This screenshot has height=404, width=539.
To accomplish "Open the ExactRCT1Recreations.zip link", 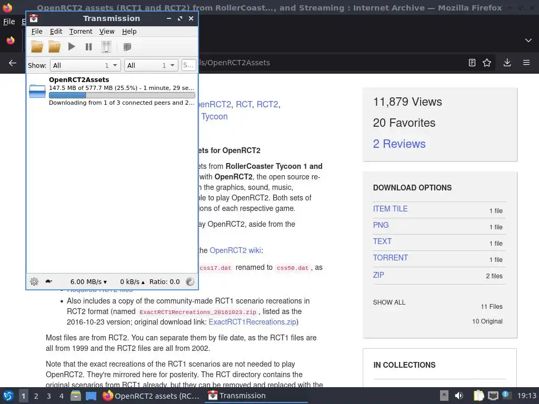I will [252, 322].
